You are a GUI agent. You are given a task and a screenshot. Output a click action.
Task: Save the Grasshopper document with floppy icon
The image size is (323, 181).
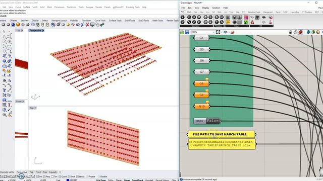pos(187,32)
